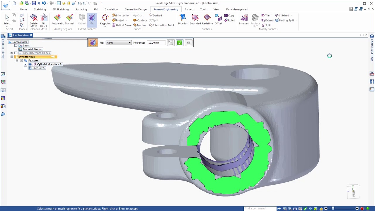Open the BlueSurf surface tool
The height and width of the screenshot is (211, 375).
[x=183, y=20]
